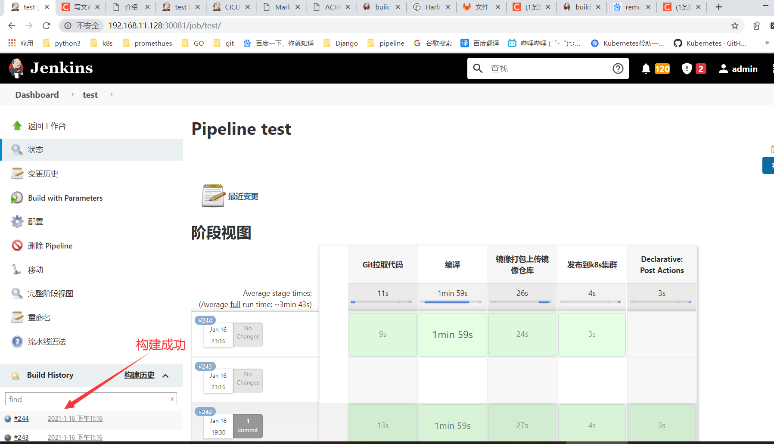Go to Dashboard breadcrumb link

[37, 95]
